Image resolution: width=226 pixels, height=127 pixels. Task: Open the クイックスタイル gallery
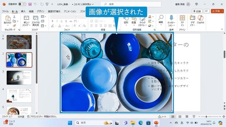click(x=142, y=21)
